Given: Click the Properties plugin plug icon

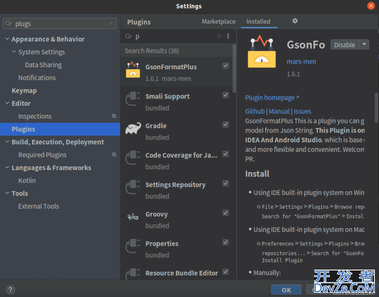Looking at the screenshot, I should (x=133, y=246).
